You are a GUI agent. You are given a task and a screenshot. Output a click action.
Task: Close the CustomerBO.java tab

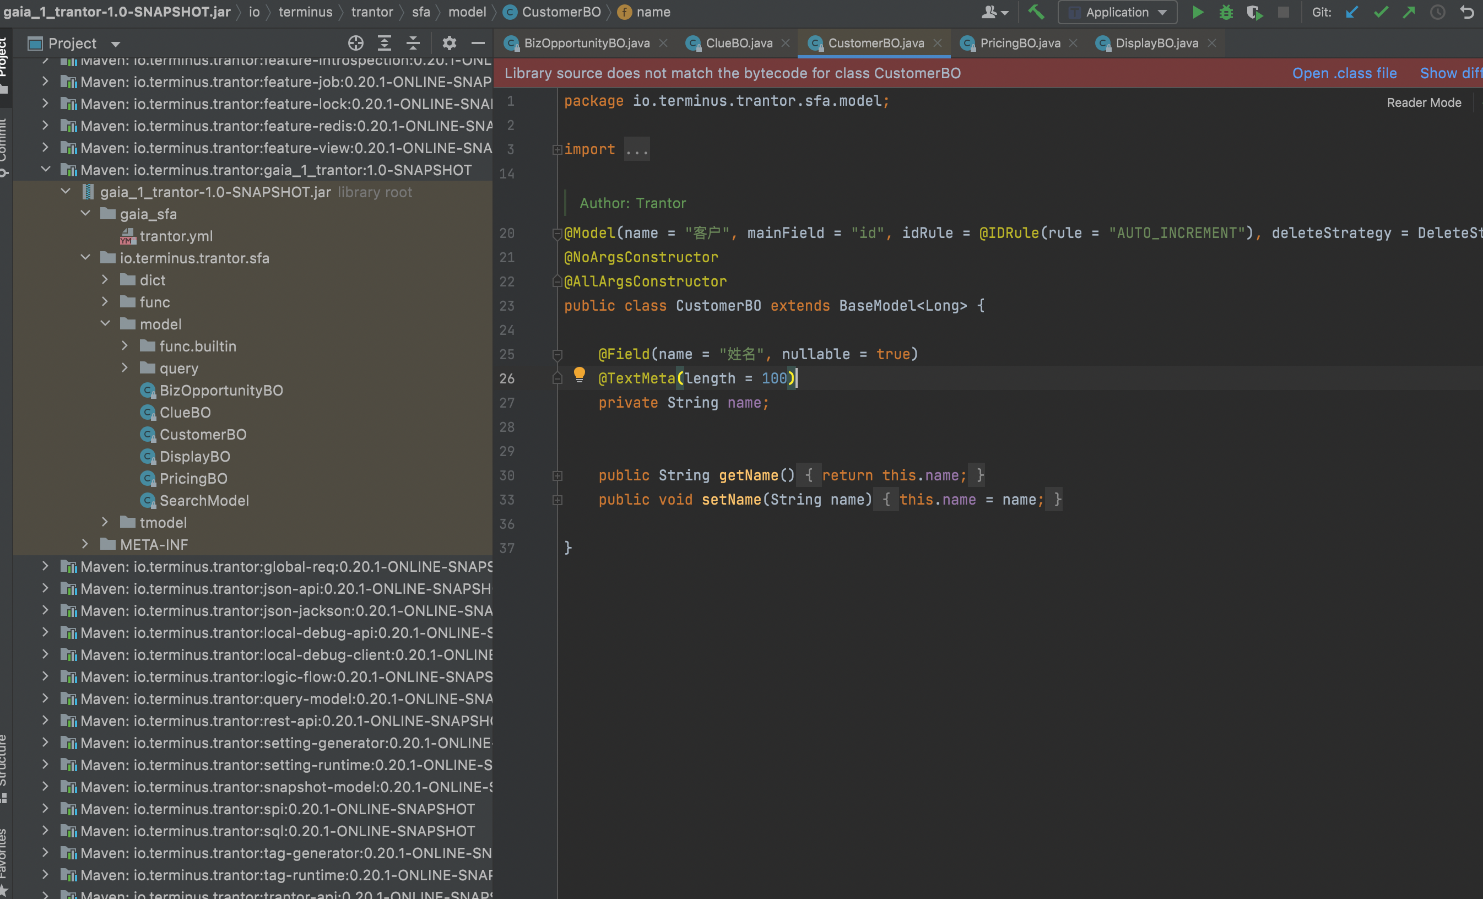click(x=938, y=43)
